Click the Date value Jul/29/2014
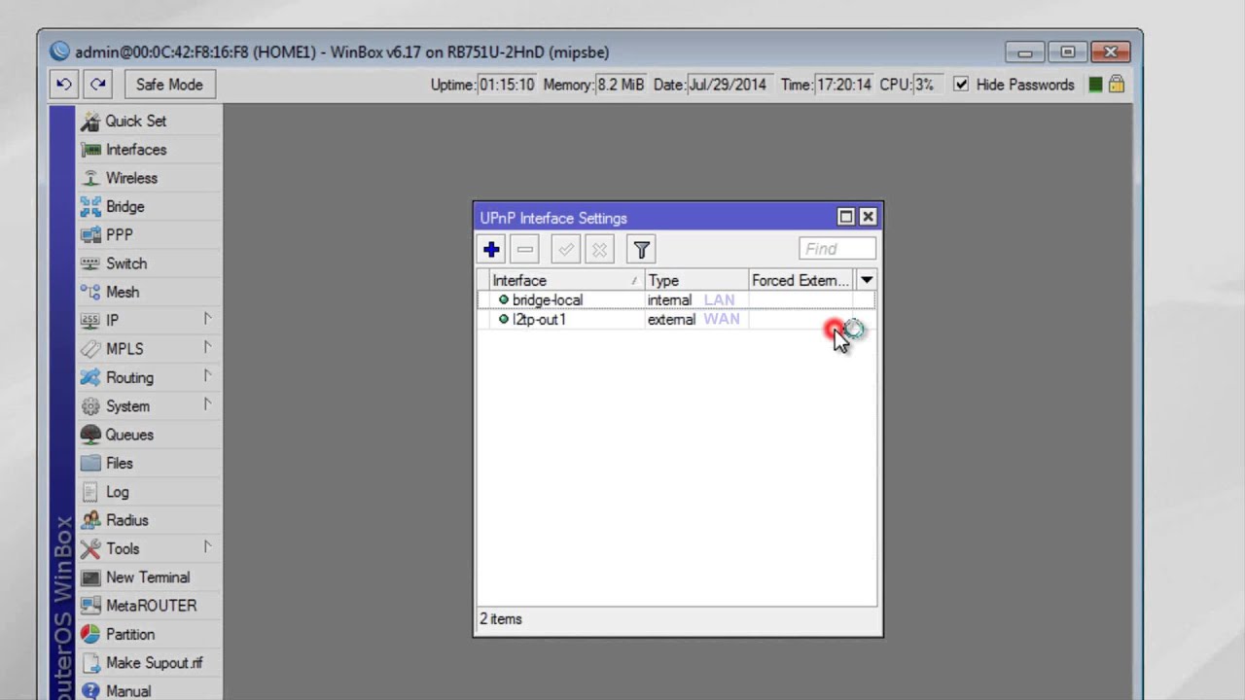 tap(728, 85)
